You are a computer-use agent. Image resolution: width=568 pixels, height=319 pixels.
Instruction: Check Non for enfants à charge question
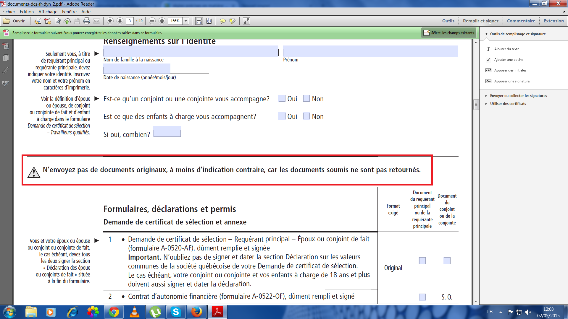pyautogui.click(x=306, y=116)
